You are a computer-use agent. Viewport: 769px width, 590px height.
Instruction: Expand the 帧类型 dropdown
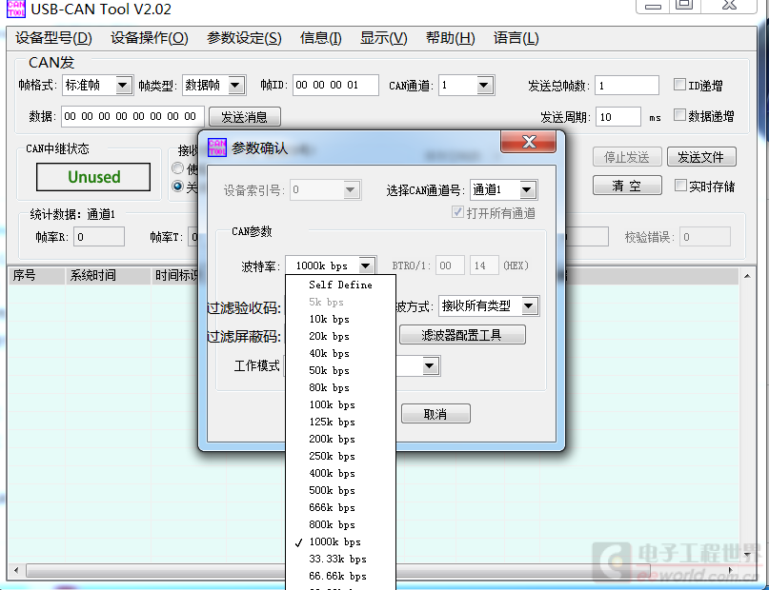[236, 86]
